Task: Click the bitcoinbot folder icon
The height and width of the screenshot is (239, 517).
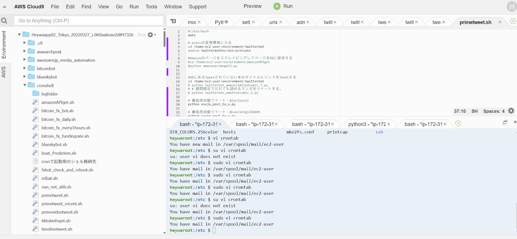Action: click(31, 69)
